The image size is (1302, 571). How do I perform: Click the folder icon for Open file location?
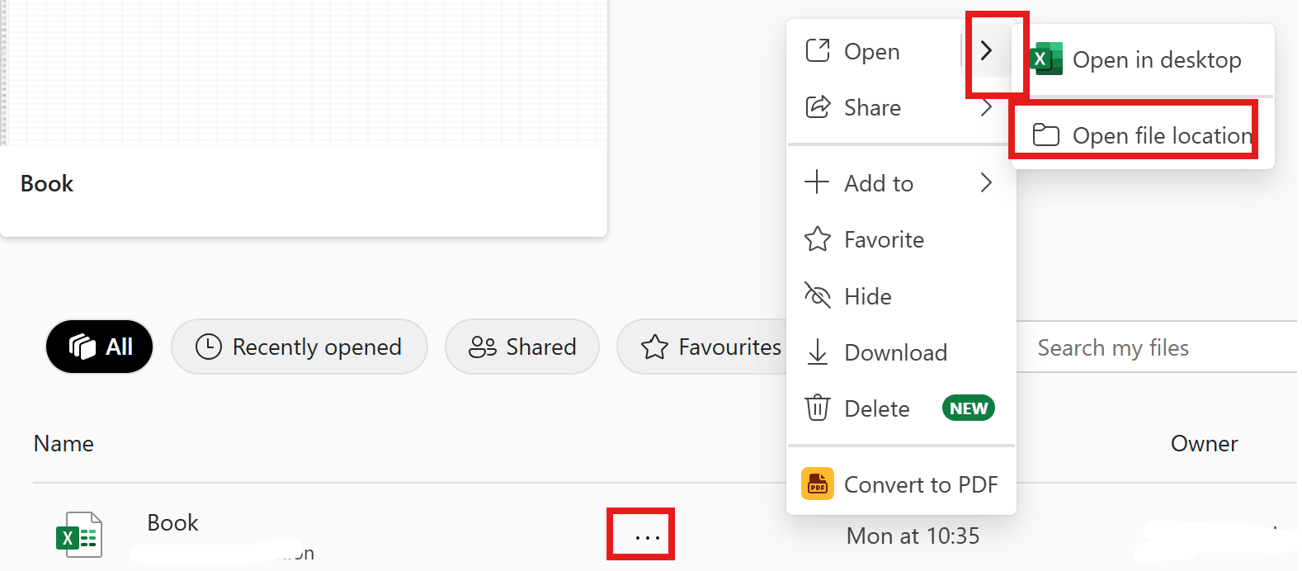1045,134
